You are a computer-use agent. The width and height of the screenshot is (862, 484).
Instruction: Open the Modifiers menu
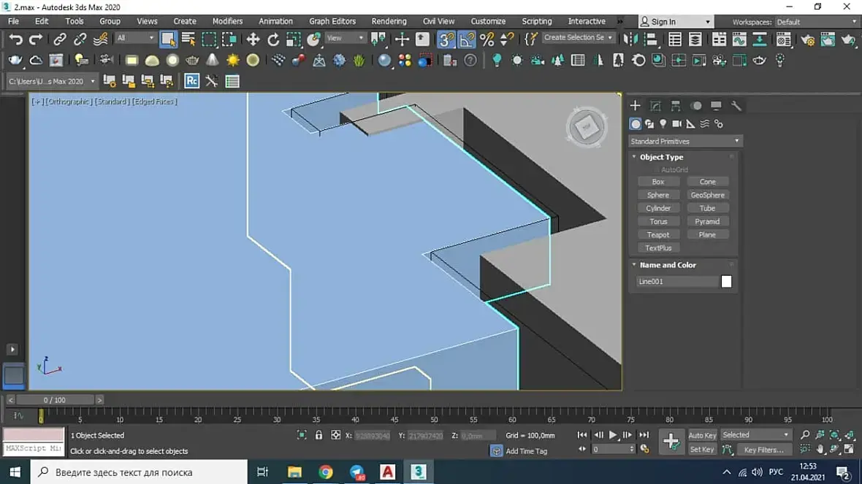pos(227,21)
